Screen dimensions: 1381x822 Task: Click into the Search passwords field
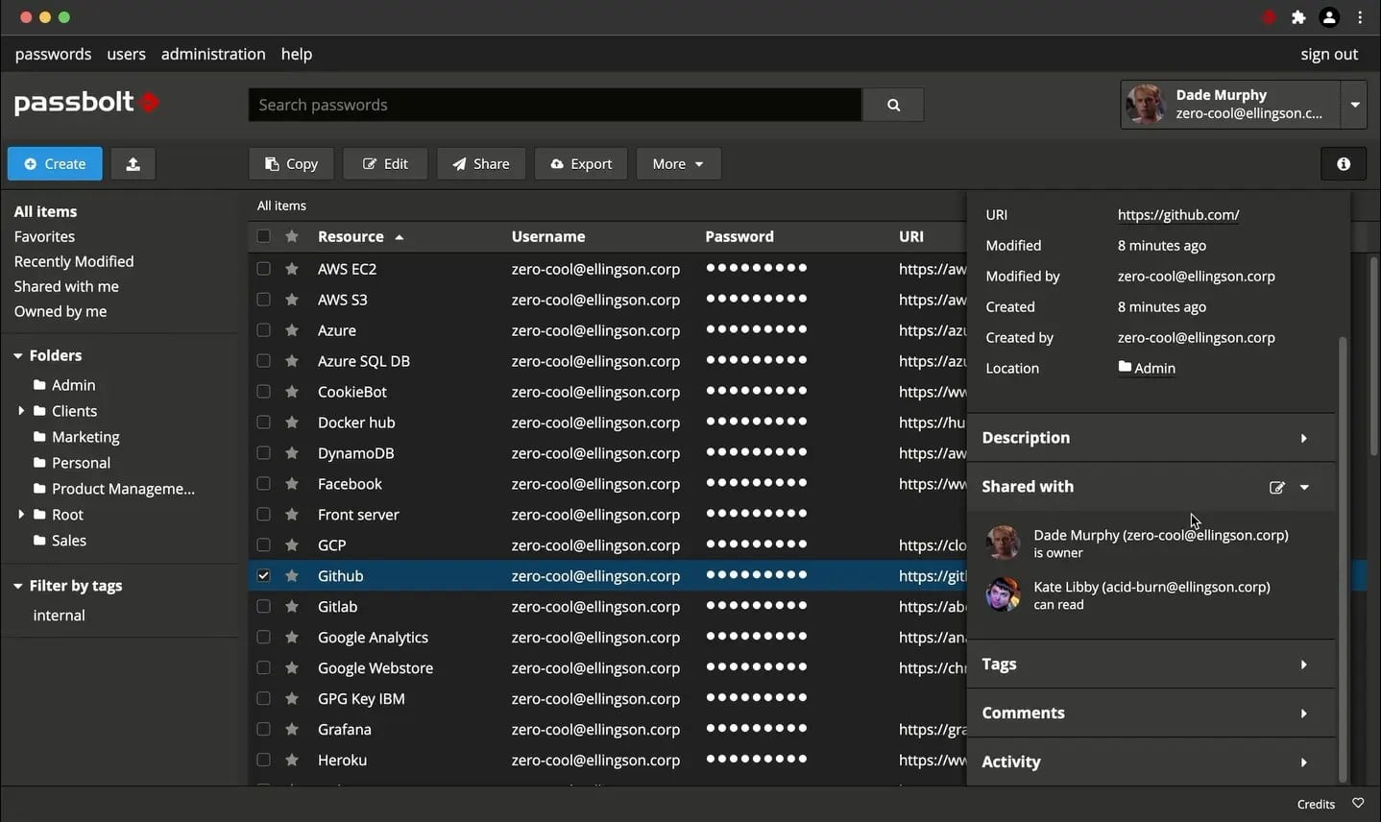tap(555, 105)
